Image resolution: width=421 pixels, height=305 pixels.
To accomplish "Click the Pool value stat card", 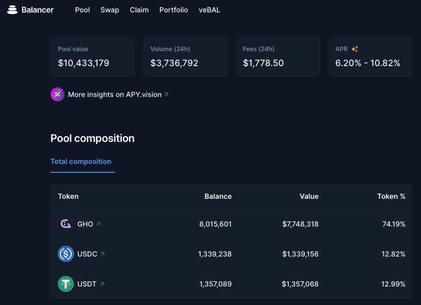I will (93, 57).
